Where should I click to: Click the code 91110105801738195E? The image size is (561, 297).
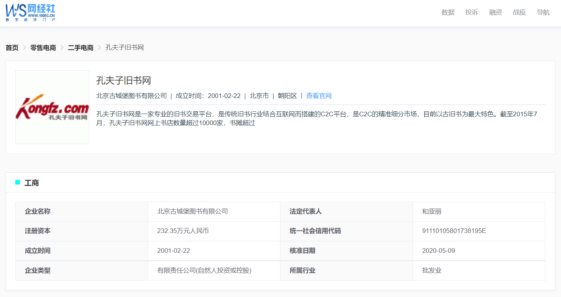tap(454, 231)
